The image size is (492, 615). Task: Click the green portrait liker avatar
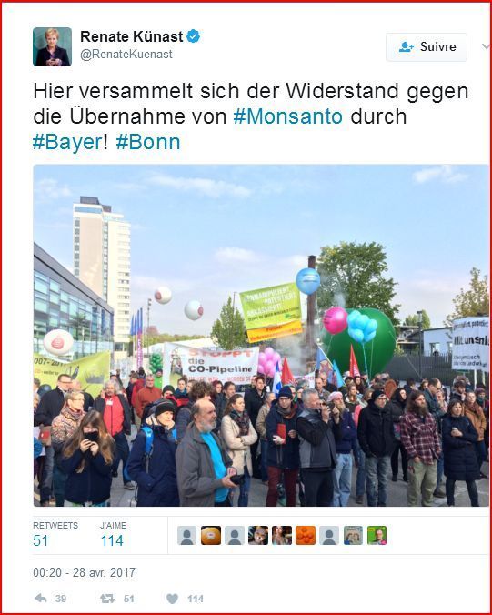pos(377,535)
